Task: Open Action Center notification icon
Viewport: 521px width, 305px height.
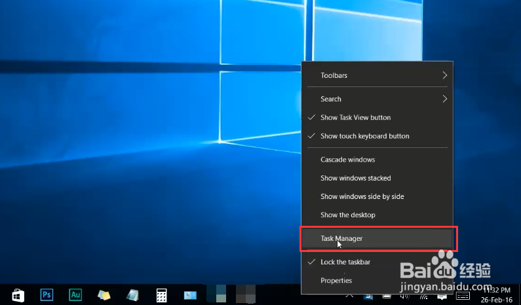Action: (x=442, y=296)
